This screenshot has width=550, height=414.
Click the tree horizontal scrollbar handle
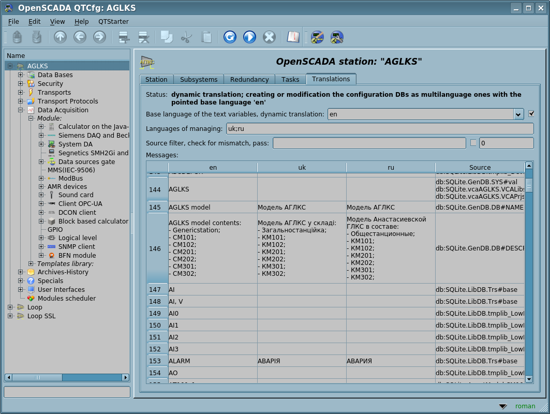point(37,377)
